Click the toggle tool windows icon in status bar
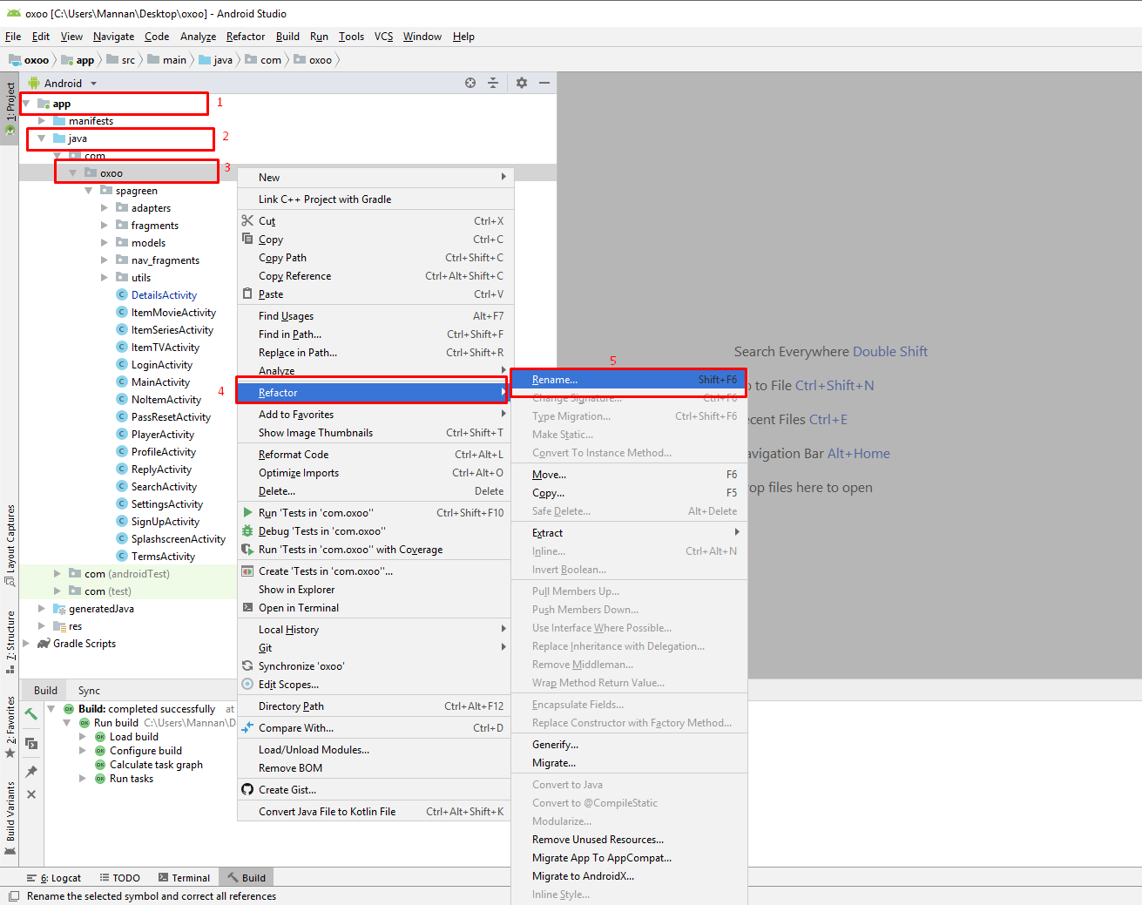The height and width of the screenshot is (905, 1142). pyautogui.click(x=13, y=895)
